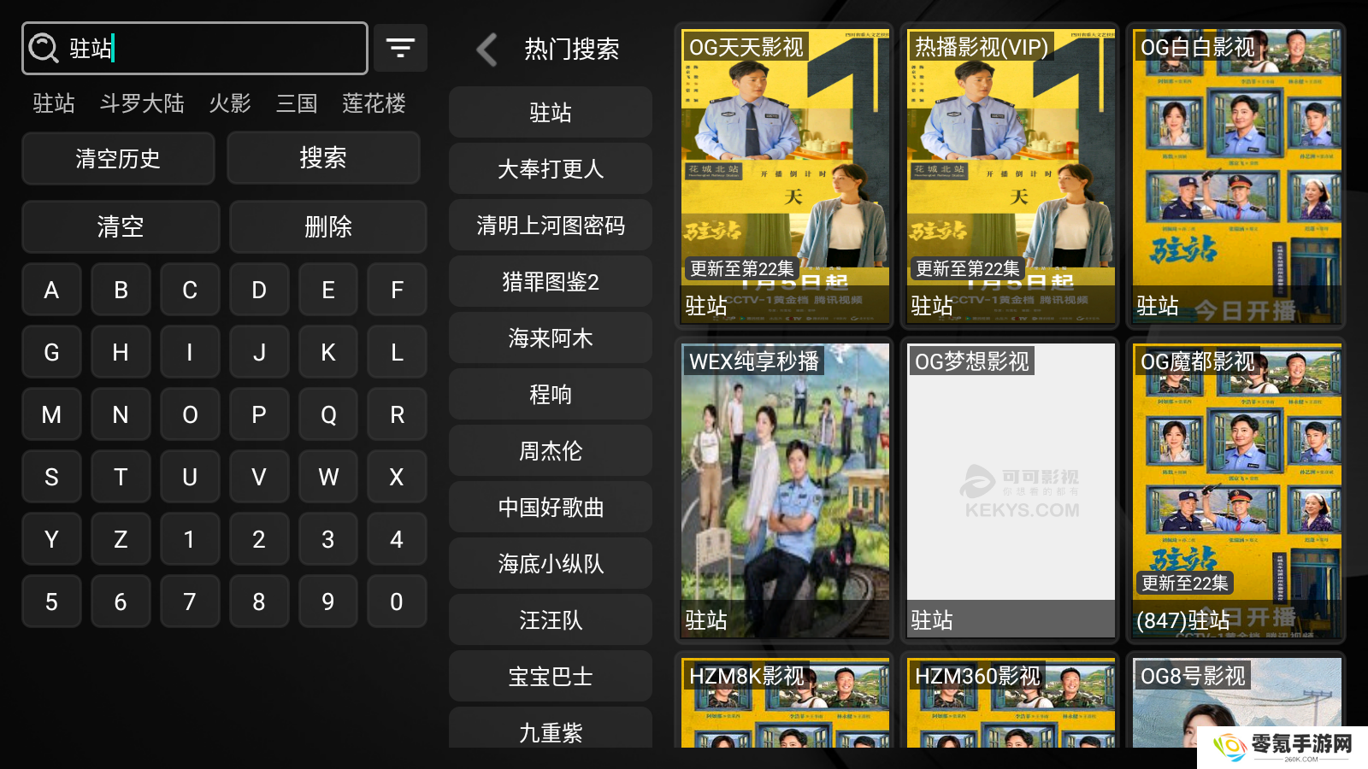
Task: Open the HZM360影视 result card
Action: click(1011, 701)
